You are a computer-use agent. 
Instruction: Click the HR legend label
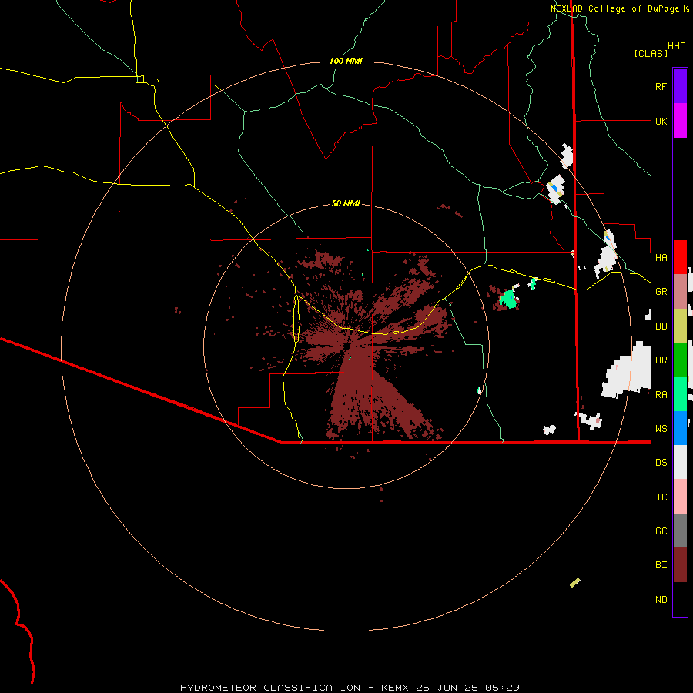pyautogui.click(x=661, y=360)
